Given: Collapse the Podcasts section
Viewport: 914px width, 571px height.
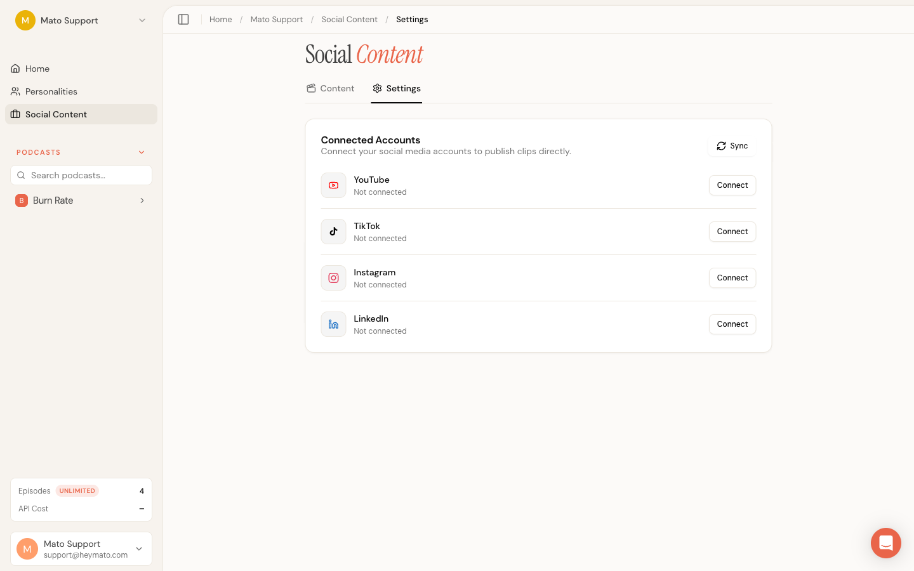Looking at the screenshot, I should 142,152.
